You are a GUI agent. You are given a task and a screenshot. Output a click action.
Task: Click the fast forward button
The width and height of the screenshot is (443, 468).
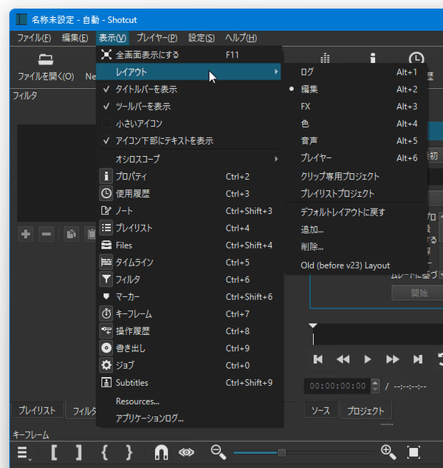(393, 359)
